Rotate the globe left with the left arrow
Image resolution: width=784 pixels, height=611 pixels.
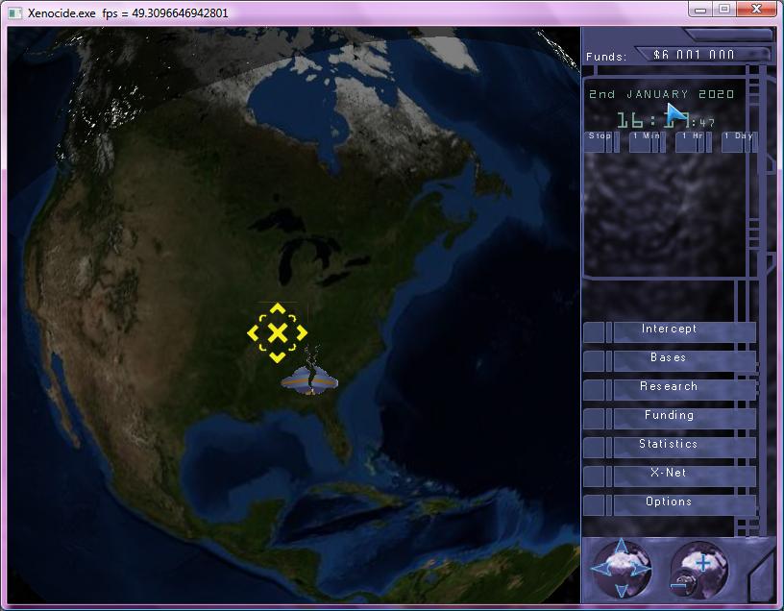tap(600, 569)
